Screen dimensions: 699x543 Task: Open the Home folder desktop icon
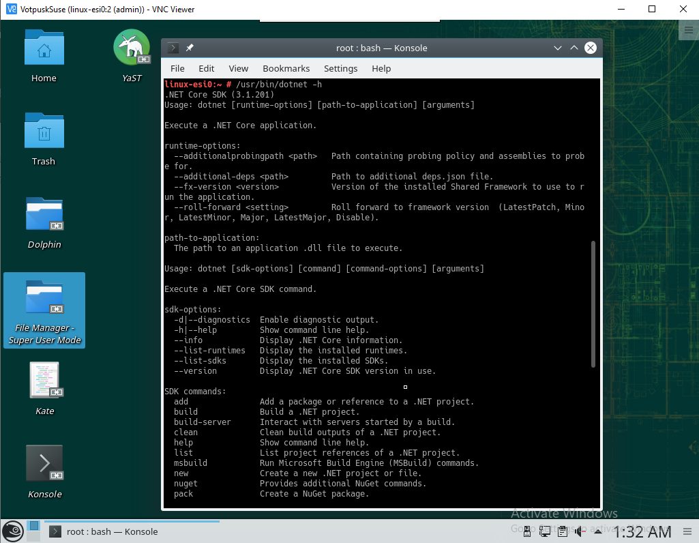click(44, 56)
